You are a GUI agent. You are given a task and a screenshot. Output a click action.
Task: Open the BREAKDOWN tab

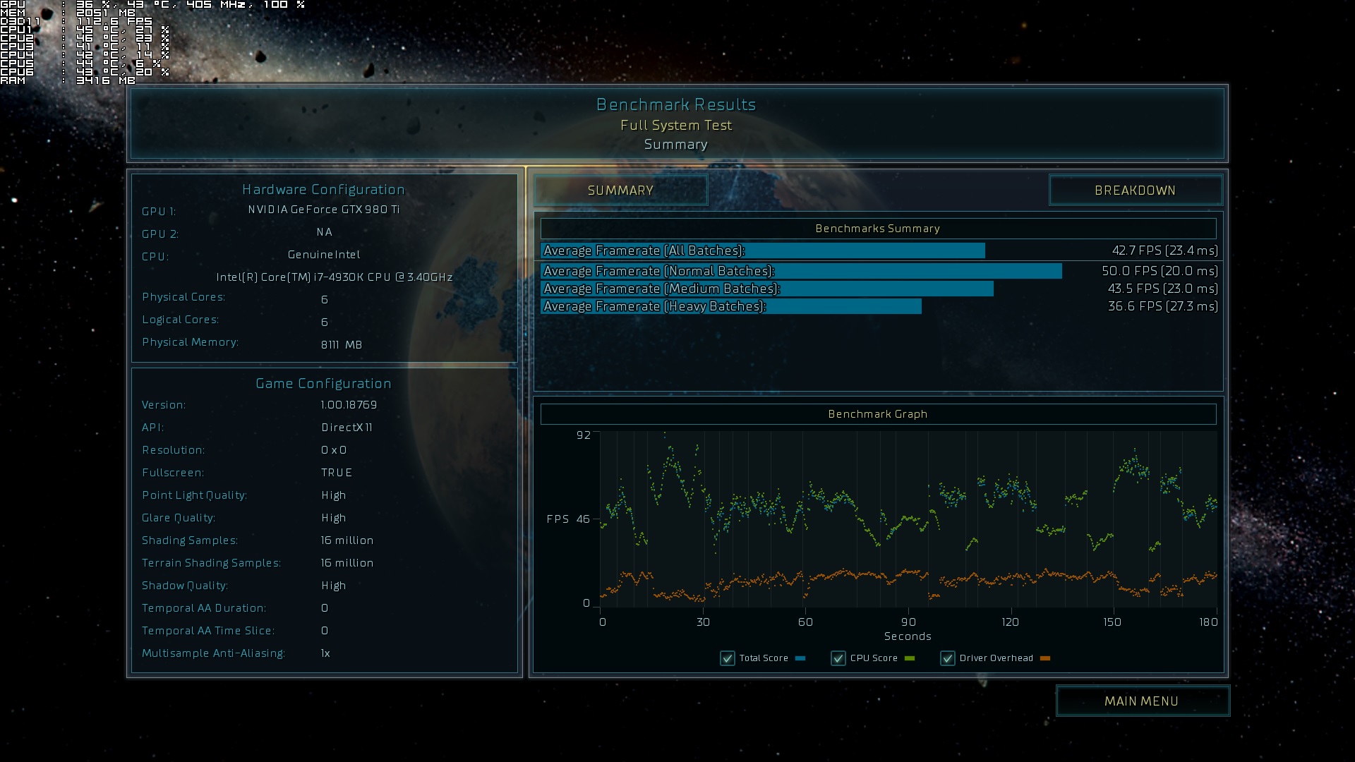[1135, 190]
